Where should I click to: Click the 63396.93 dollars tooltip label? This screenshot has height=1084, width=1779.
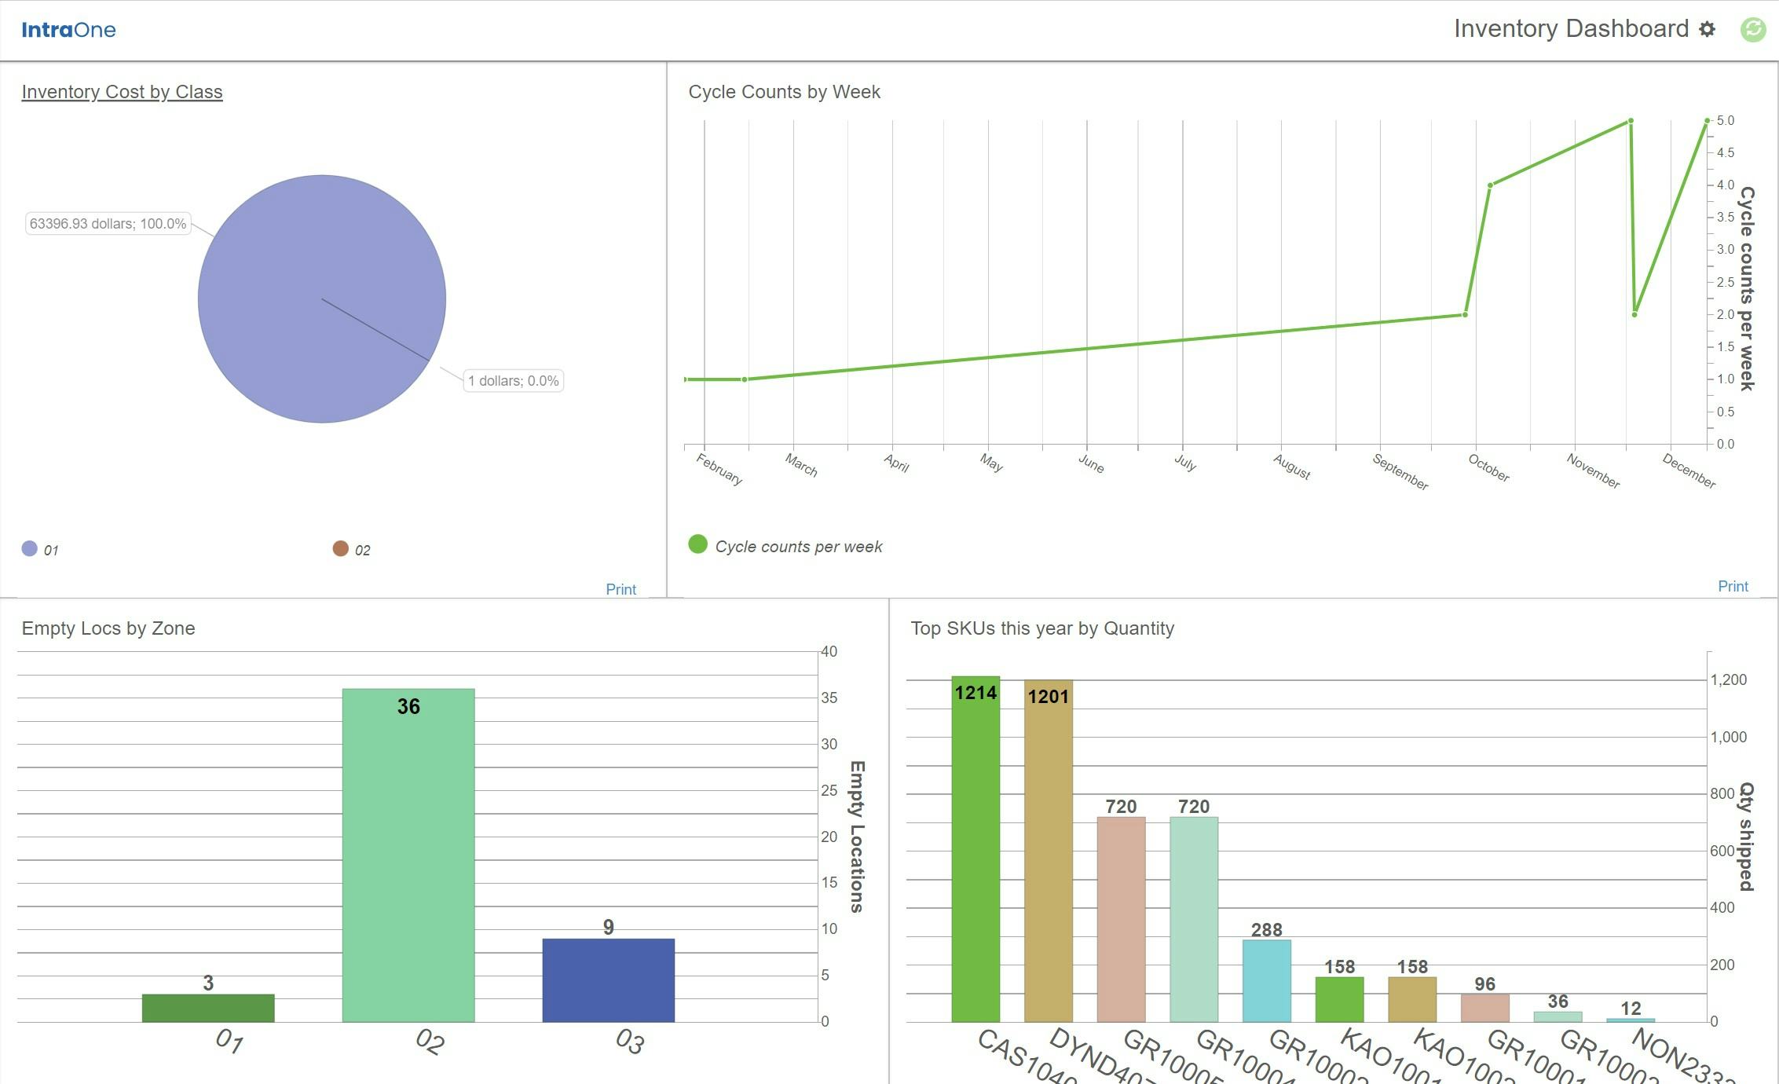click(107, 224)
